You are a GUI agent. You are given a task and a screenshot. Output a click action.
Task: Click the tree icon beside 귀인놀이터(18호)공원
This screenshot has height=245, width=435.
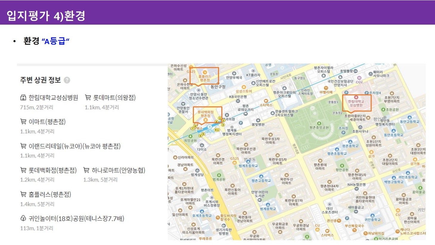coord(23,218)
